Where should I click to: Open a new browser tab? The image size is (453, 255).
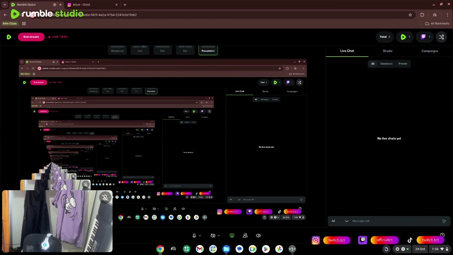coord(125,5)
